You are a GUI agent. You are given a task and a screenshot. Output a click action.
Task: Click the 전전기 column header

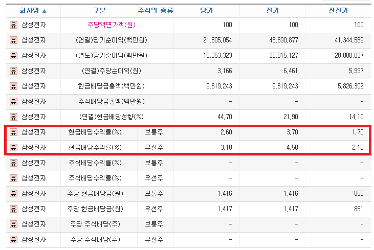[x=338, y=11]
